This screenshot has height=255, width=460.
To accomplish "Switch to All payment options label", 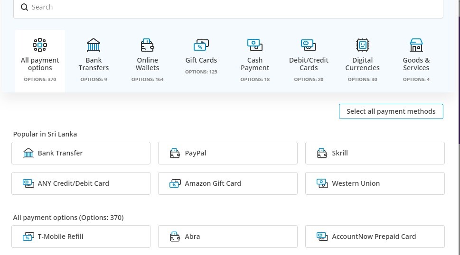I will click(x=40, y=64).
